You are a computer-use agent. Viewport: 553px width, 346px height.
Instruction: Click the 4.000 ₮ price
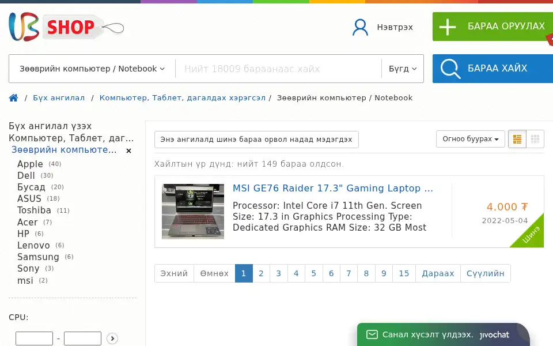pyautogui.click(x=507, y=207)
